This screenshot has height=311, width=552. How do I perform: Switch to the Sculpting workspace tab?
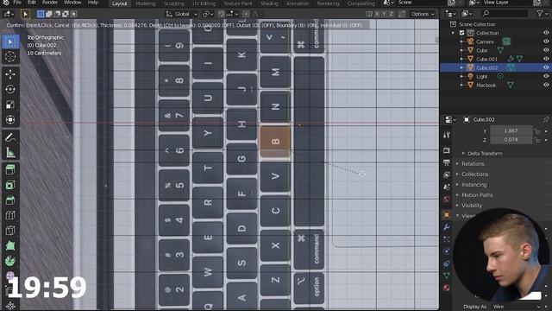174,3
